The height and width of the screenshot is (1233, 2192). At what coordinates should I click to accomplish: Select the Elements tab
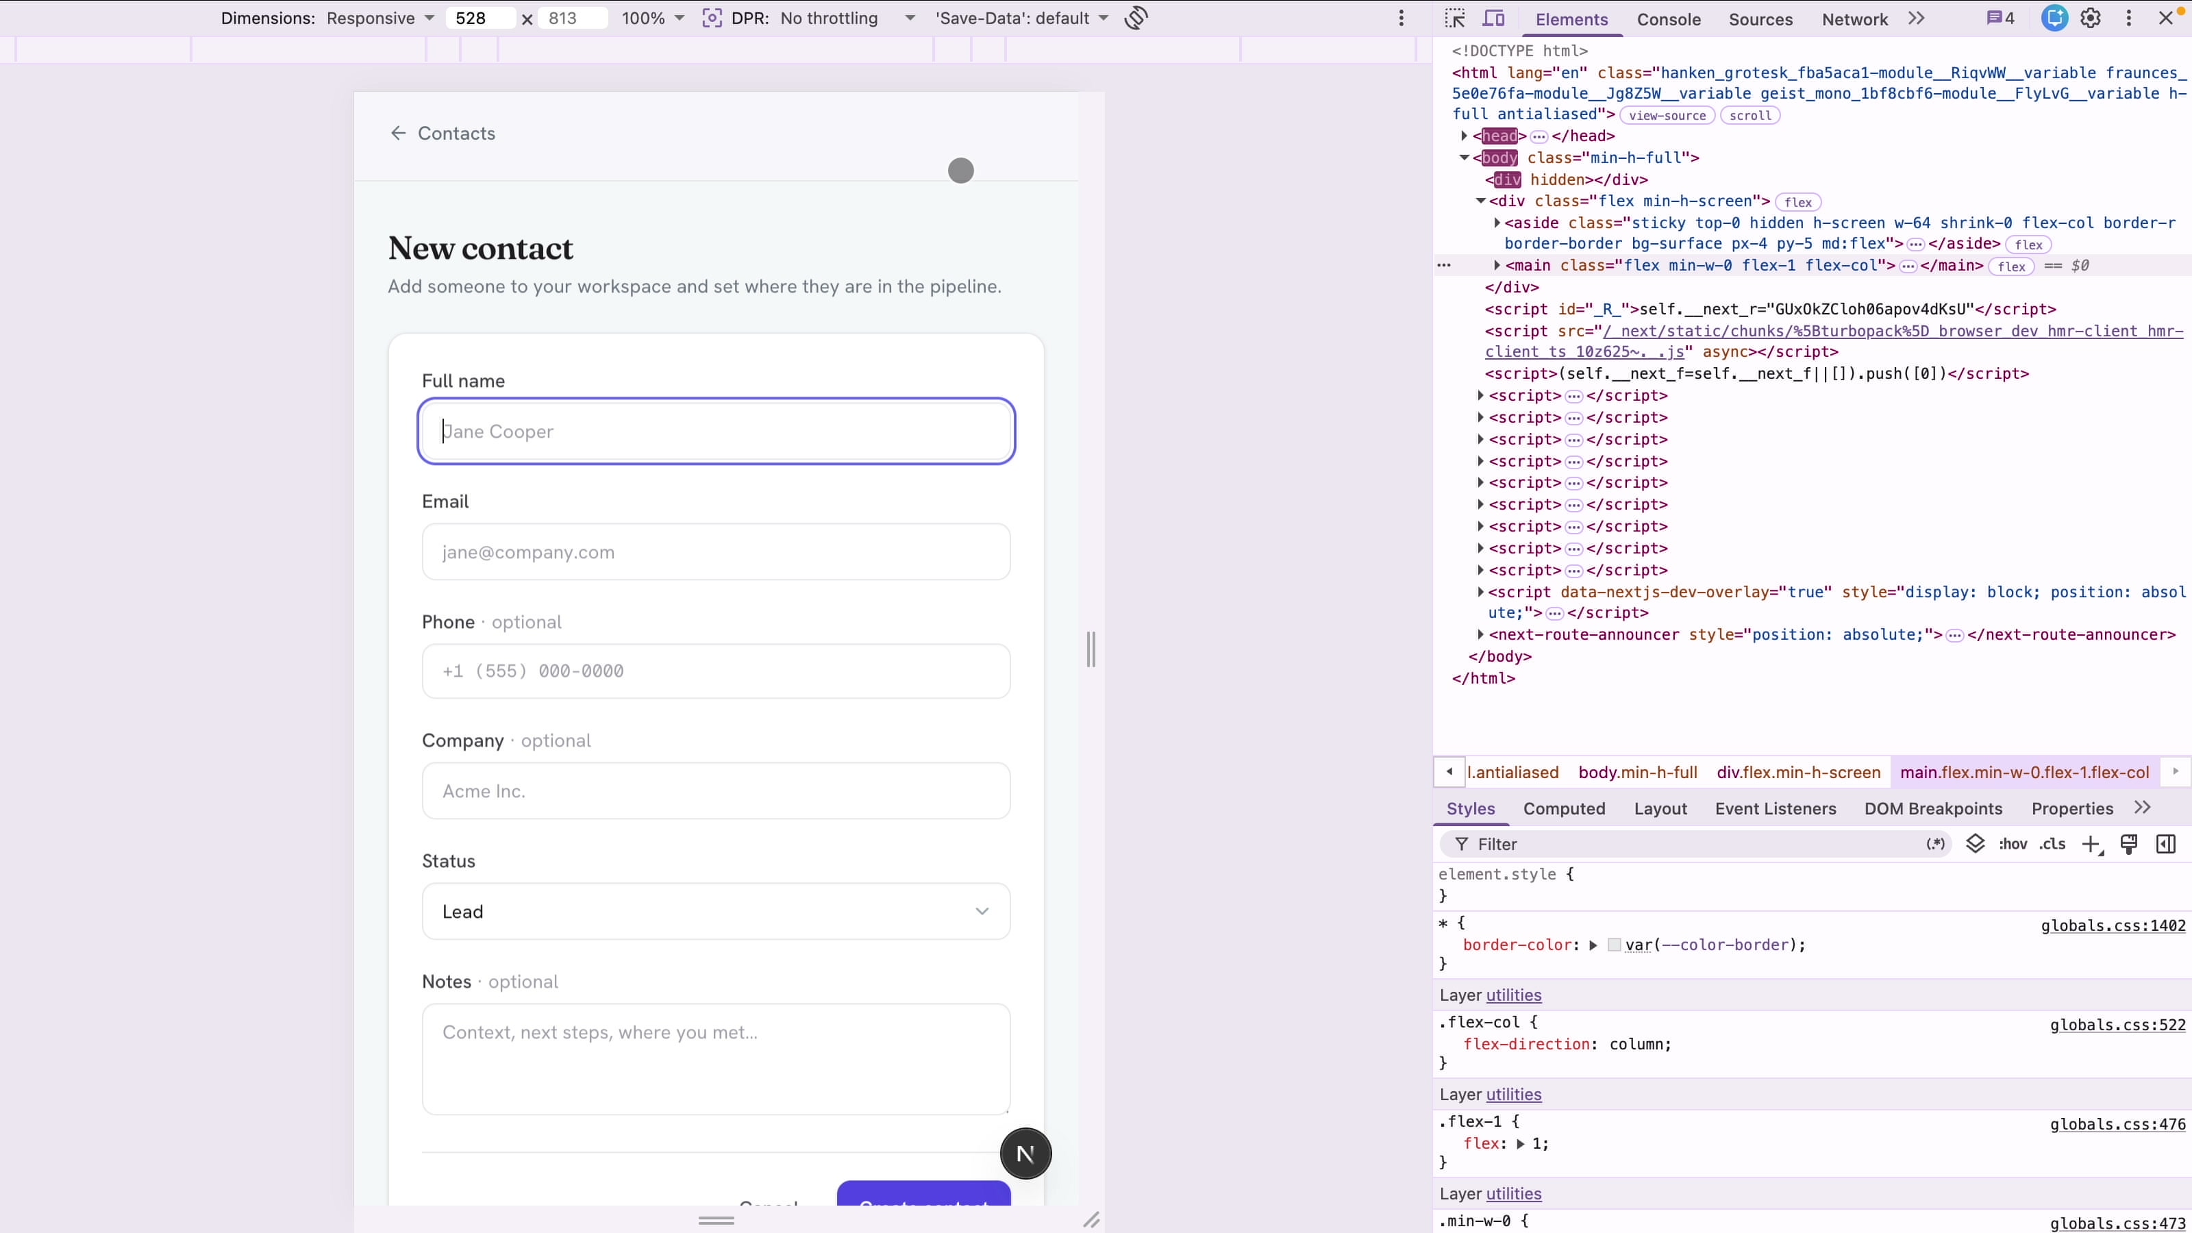(x=1571, y=18)
